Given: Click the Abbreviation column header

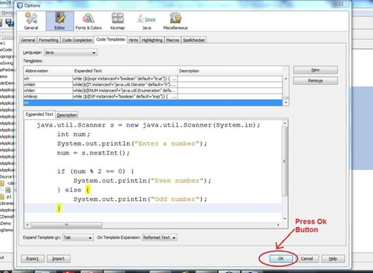Looking at the screenshot, I should pos(48,71).
